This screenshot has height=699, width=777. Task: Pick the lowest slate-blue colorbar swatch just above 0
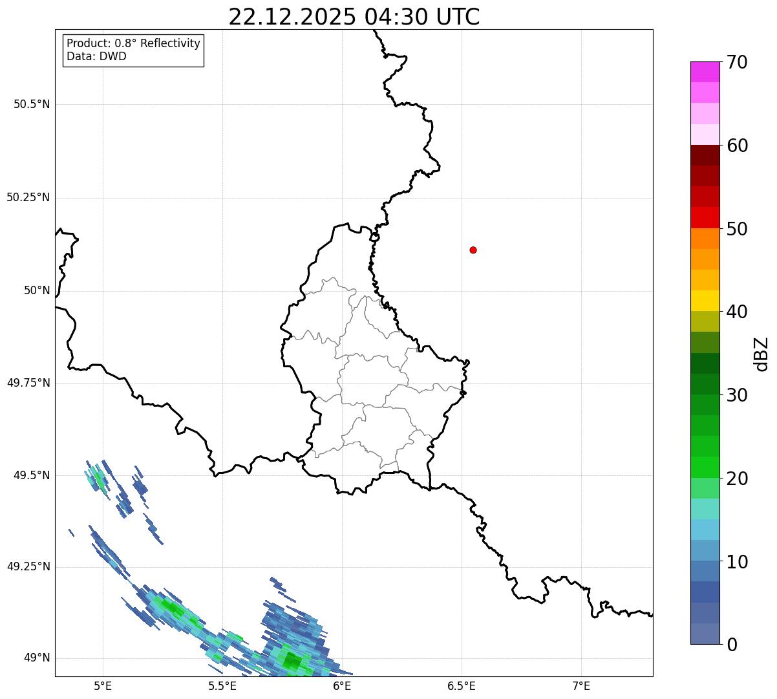pos(705,634)
